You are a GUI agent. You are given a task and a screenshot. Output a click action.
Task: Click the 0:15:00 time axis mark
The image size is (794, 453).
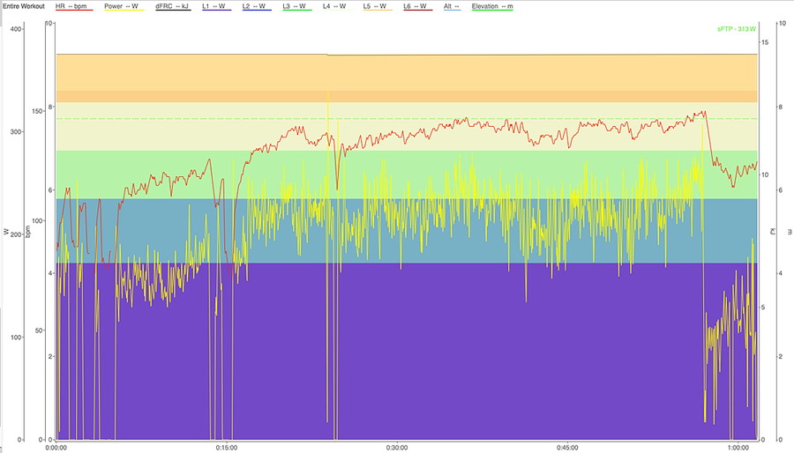(x=227, y=447)
